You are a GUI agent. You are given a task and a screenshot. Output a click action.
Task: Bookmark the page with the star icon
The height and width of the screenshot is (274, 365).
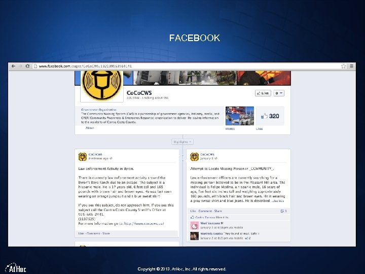[343, 66]
